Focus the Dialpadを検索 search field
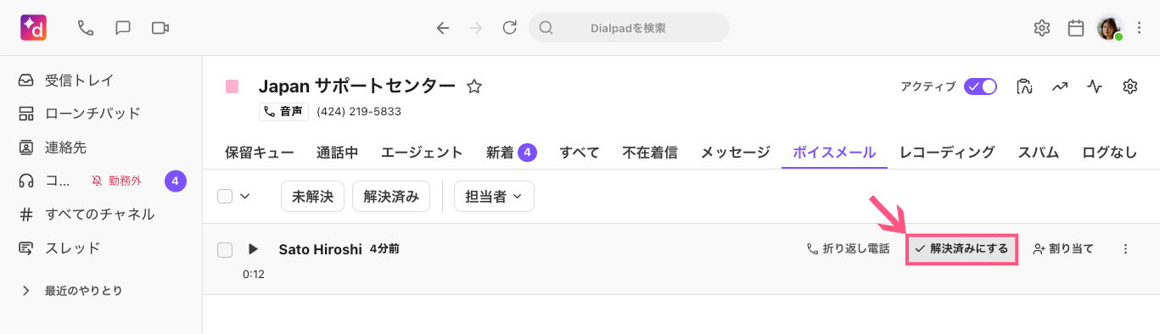 tap(629, 28)
